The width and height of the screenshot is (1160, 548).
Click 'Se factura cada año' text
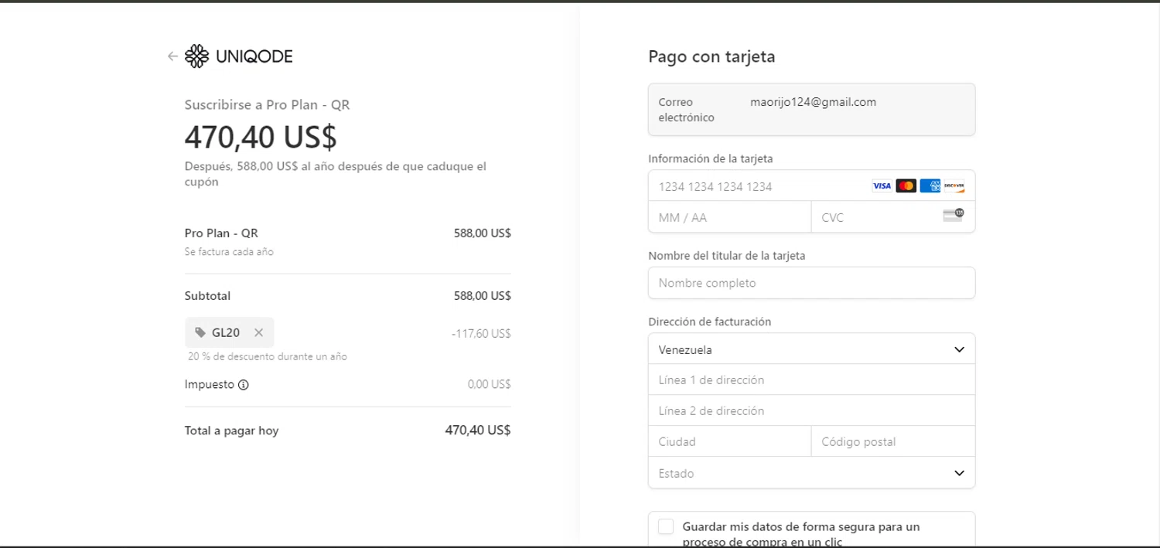[229, 252]
